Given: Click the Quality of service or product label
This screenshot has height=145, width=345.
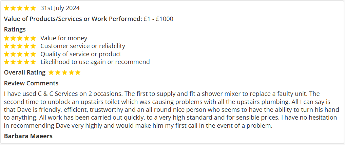Looking at the screenshot, I should pos(81,54).
